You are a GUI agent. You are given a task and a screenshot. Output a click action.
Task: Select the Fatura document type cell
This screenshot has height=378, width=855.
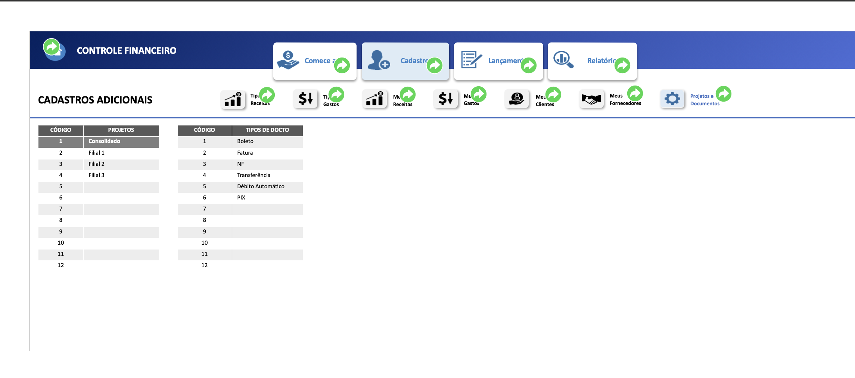tap(267, 153)
